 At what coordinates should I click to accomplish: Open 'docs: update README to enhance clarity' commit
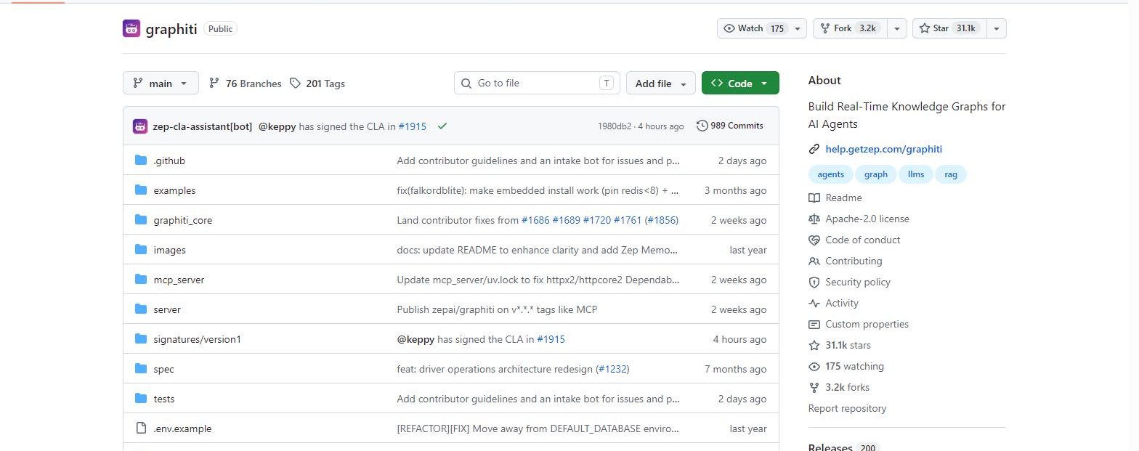[x=538, y=250]
